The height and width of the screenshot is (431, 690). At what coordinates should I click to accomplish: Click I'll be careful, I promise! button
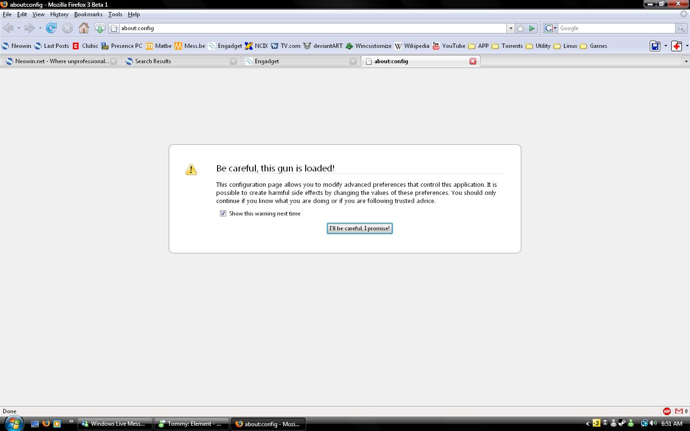[x=359, y=228]
